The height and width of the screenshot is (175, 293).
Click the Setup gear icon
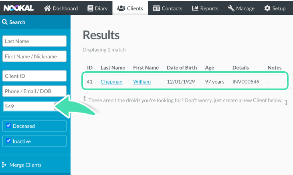[x=267, y=8]
